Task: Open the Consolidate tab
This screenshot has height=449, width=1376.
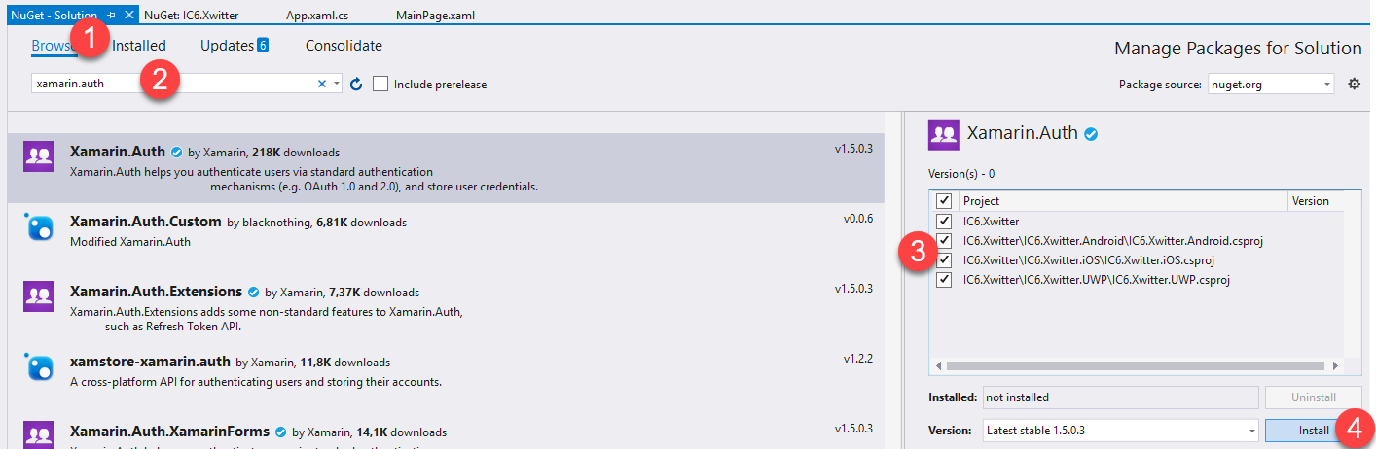Action: coord(344,46)
